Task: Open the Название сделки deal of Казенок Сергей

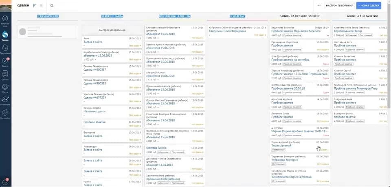Action: [94, 112]
